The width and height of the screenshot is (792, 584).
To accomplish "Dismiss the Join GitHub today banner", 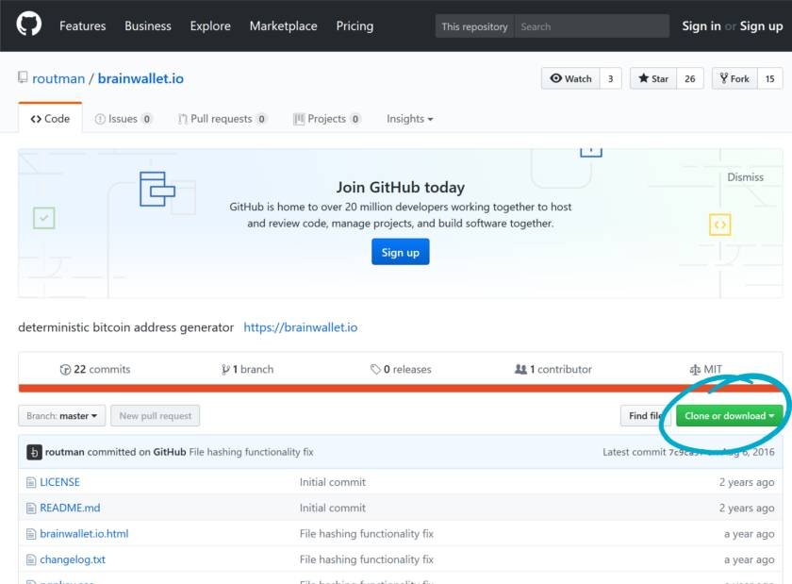I will tap(745, 177).
